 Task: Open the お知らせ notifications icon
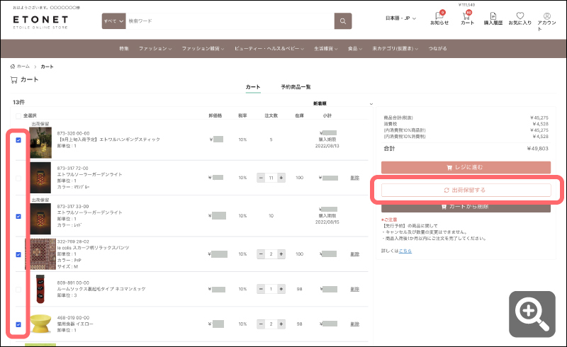(439, 18)
